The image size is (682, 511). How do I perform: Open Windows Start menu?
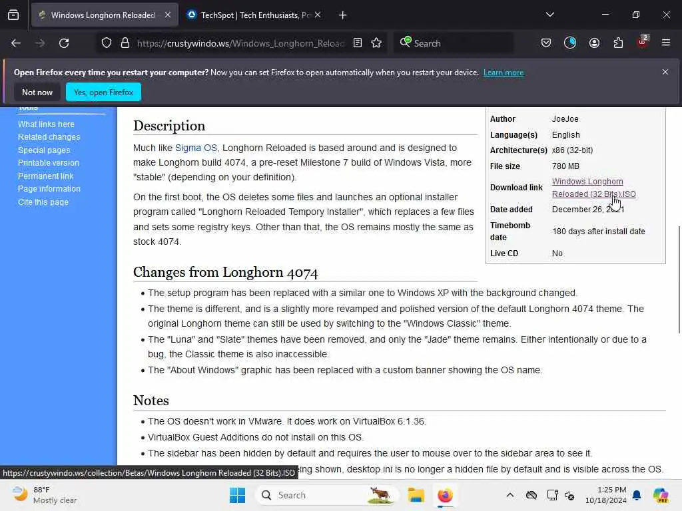click(238, 495)
